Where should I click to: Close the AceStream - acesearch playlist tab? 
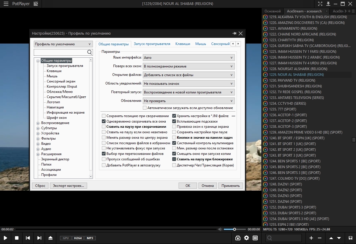click(x=327, y=11)
